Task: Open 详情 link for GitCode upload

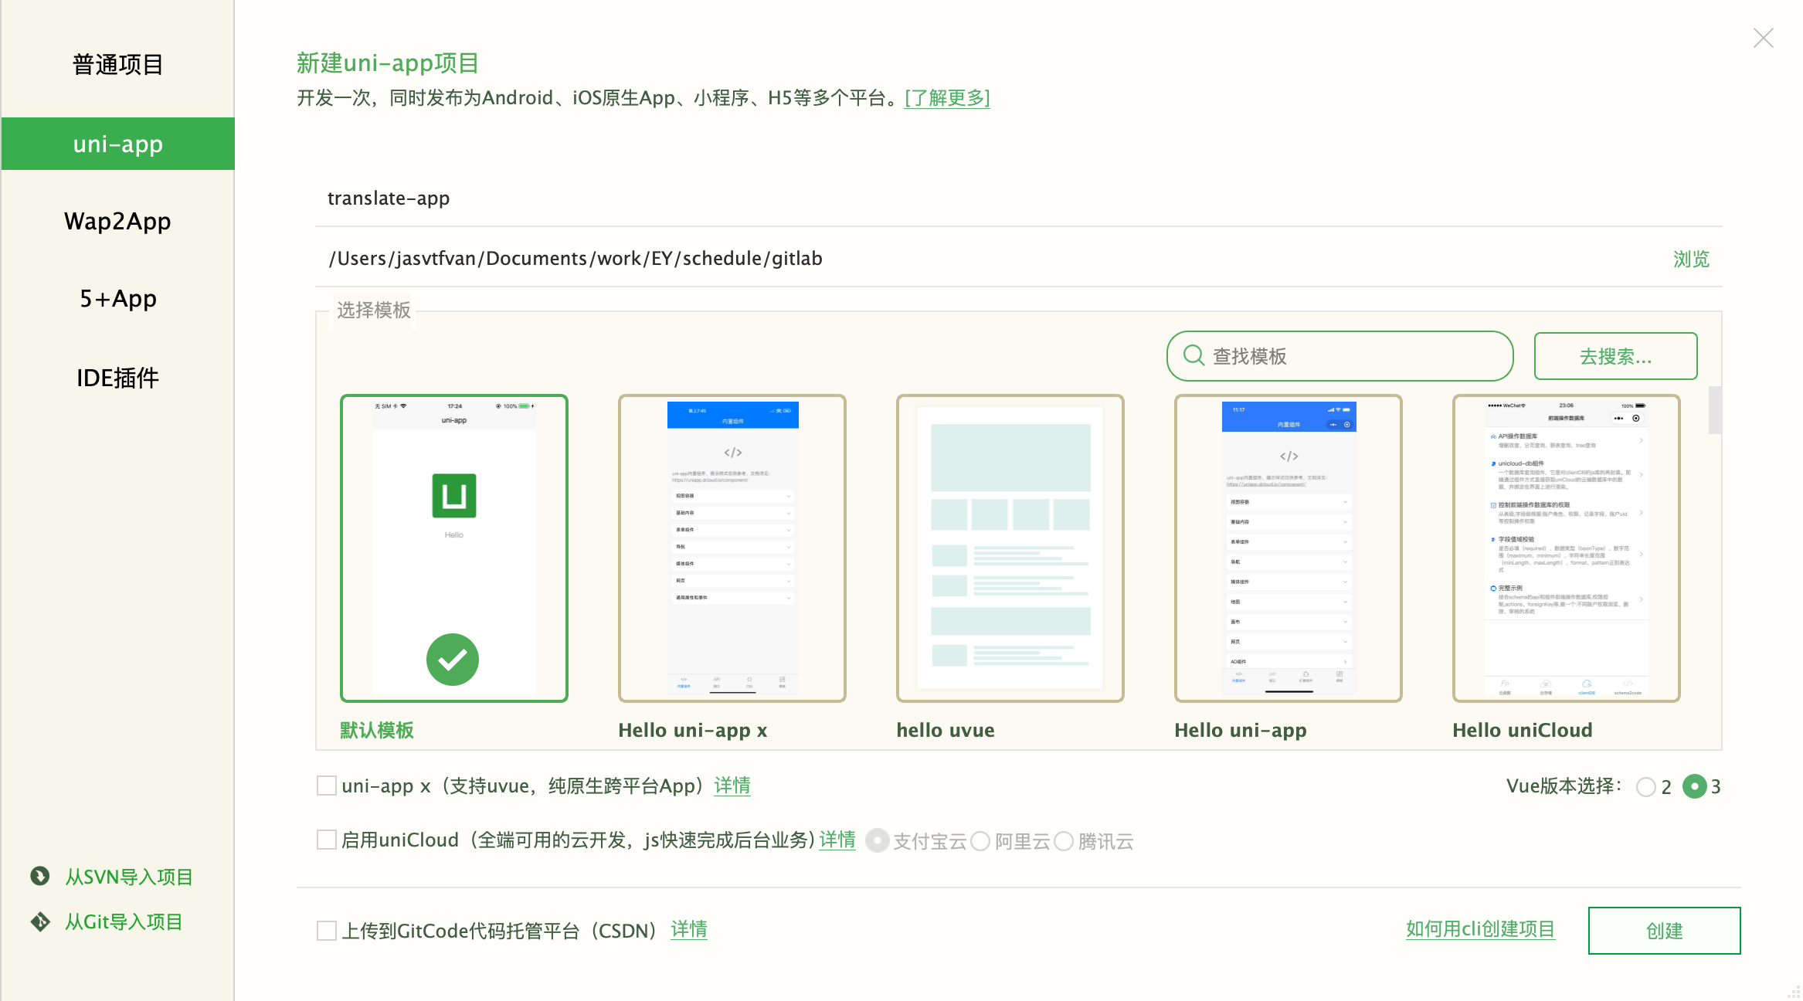Action: pos(689,929)
